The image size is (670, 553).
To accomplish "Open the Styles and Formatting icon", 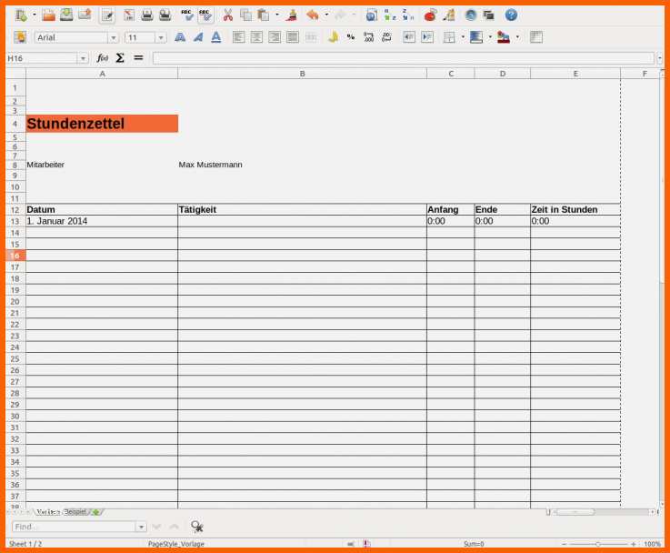I will tap(20, 37).
